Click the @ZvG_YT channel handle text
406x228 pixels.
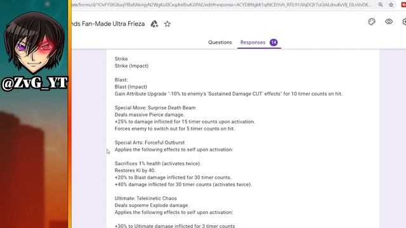(x=34, y=83)
